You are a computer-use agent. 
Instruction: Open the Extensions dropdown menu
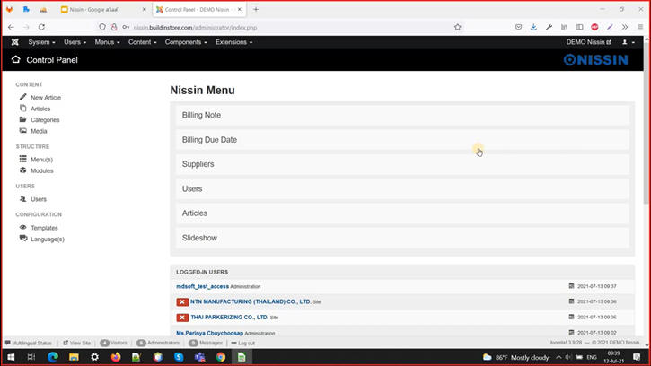coord(233,42)
